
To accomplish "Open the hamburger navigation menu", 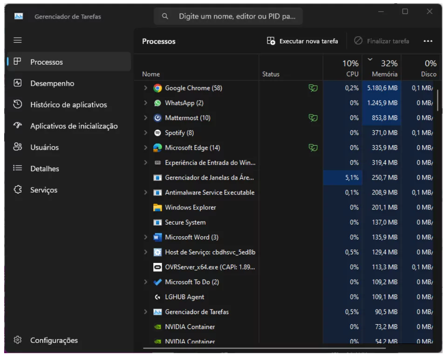I will click(x=18, y=40).
